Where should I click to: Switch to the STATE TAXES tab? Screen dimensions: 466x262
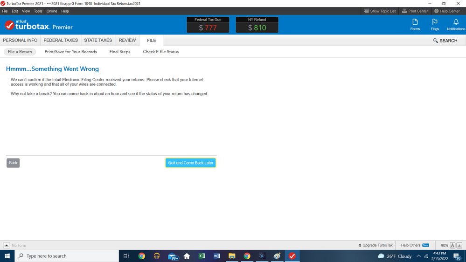point(98,41)
